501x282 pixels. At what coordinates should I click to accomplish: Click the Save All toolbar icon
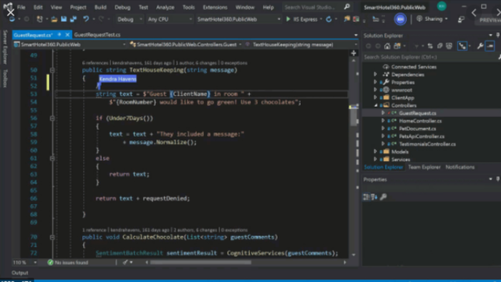coord(74,19)
